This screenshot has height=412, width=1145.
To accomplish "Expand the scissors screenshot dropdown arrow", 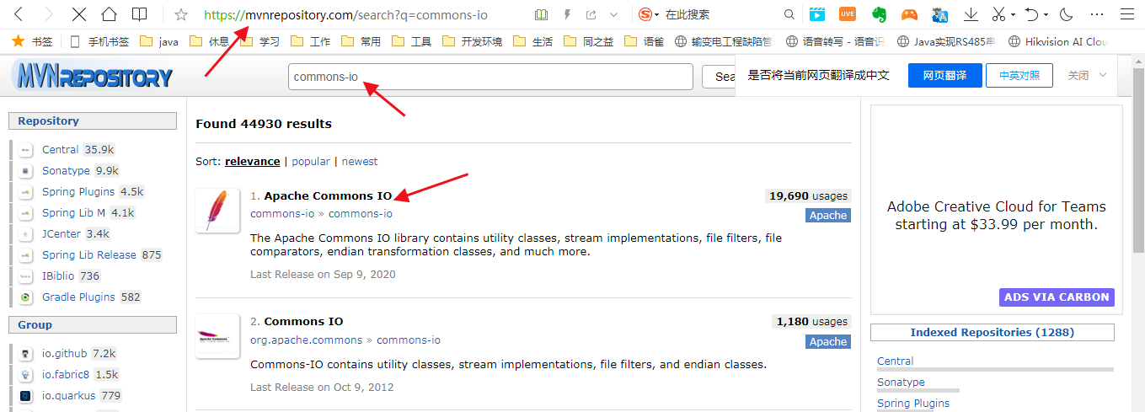I will coord(1012,15).
